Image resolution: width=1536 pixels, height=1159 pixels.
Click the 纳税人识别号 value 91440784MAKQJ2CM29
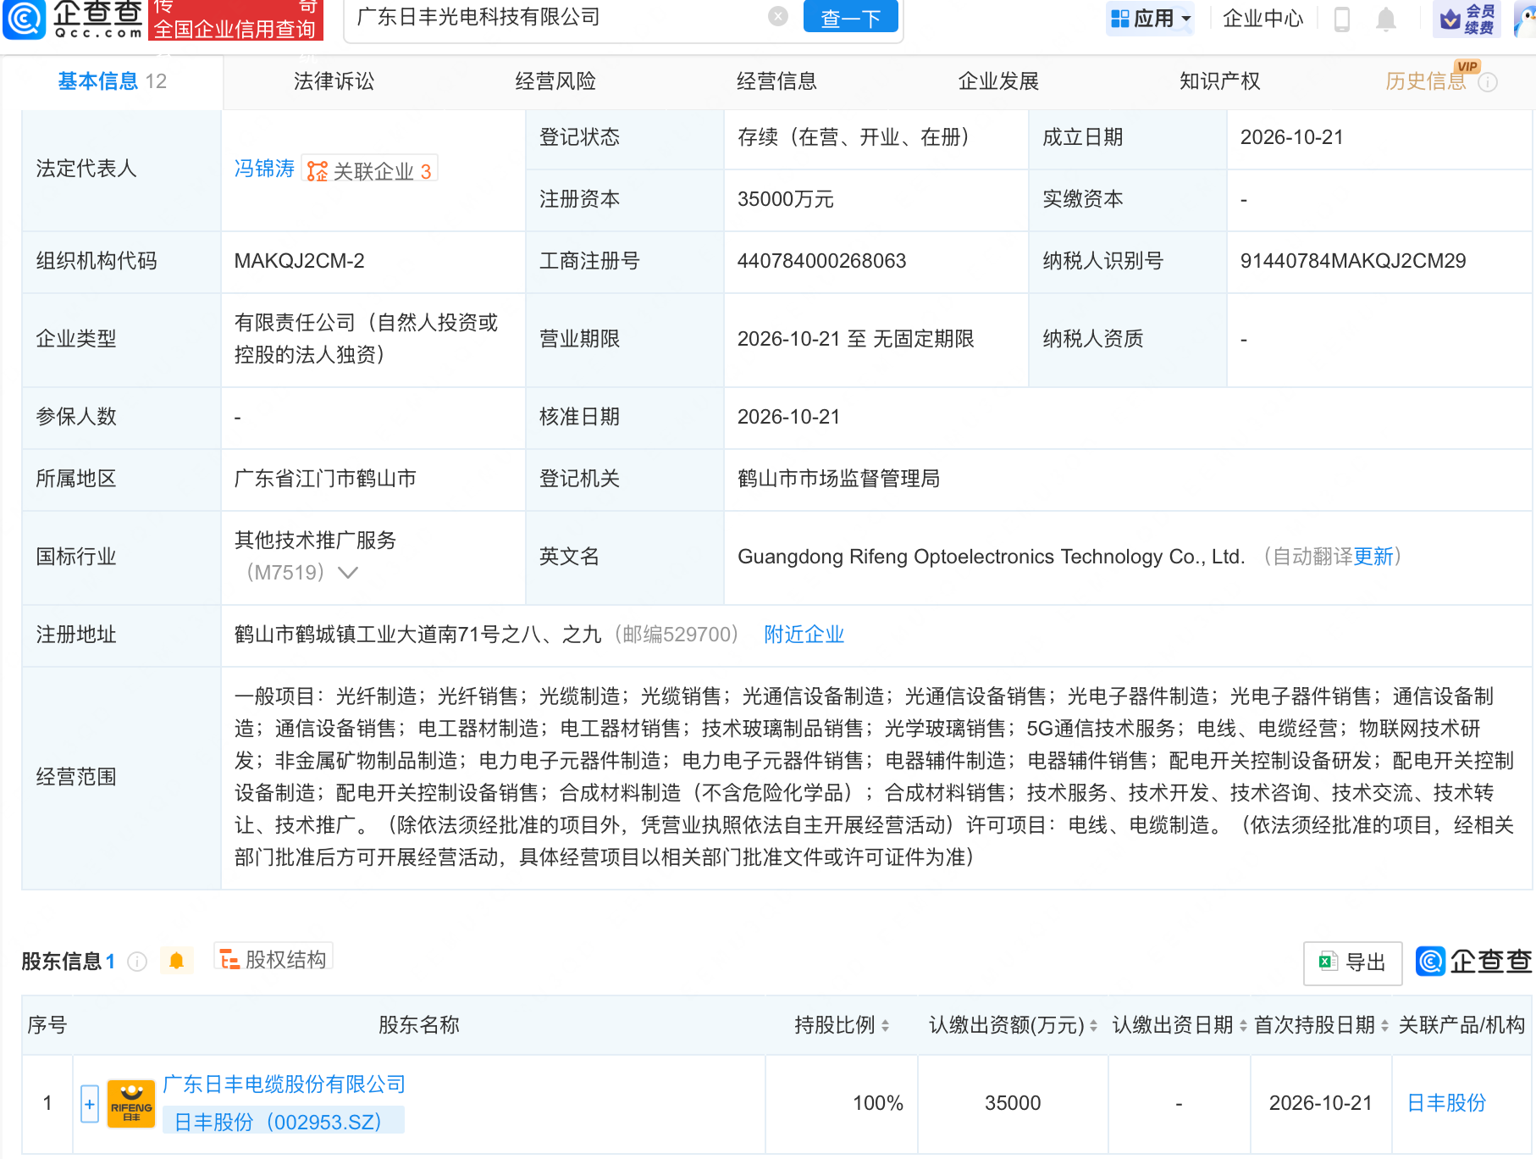tap(1353, 261)
